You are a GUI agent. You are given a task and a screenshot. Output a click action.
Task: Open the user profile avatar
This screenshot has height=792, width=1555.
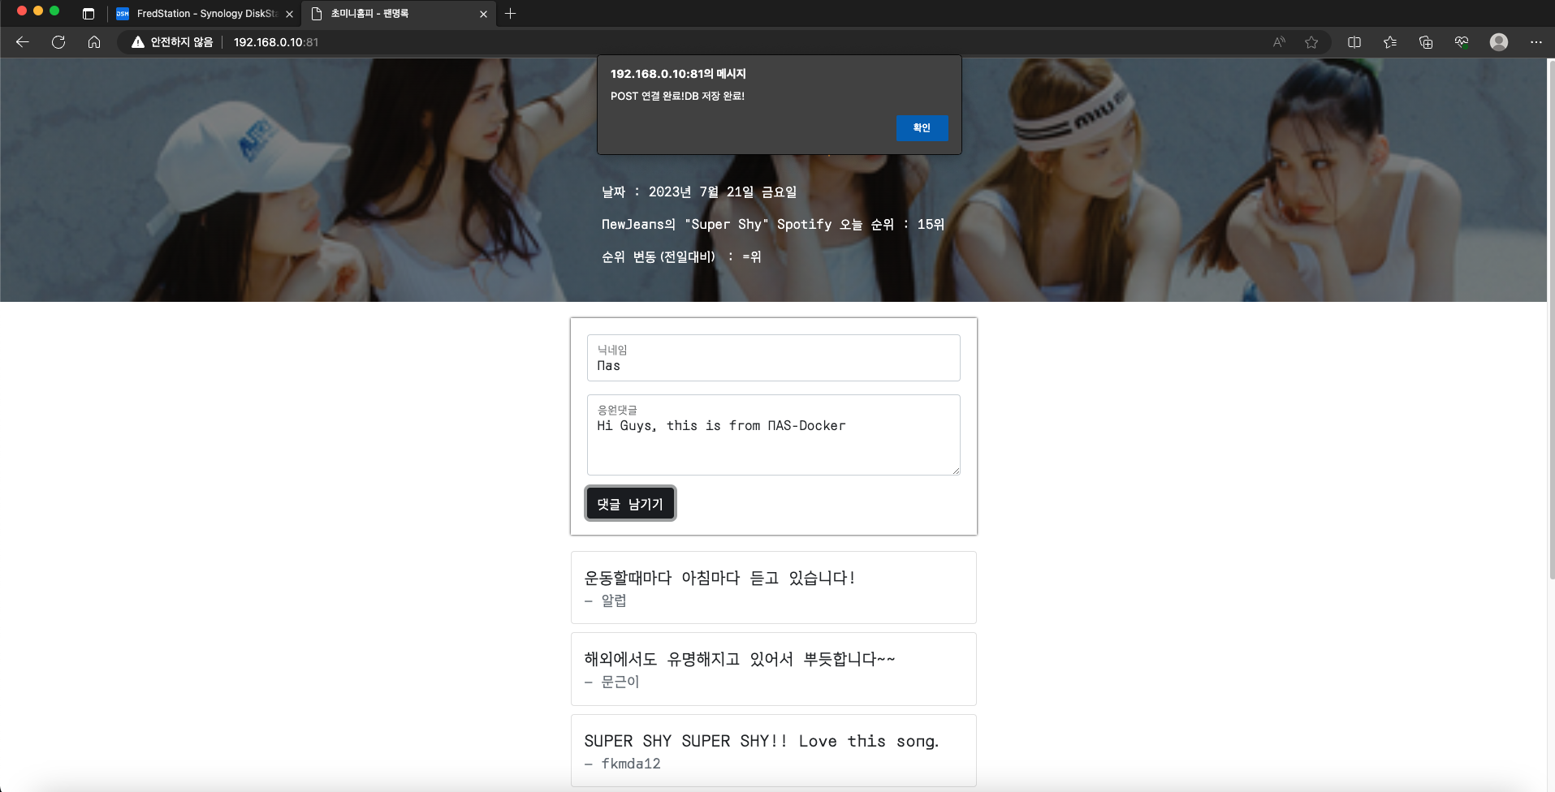(x=1499, y=42)
